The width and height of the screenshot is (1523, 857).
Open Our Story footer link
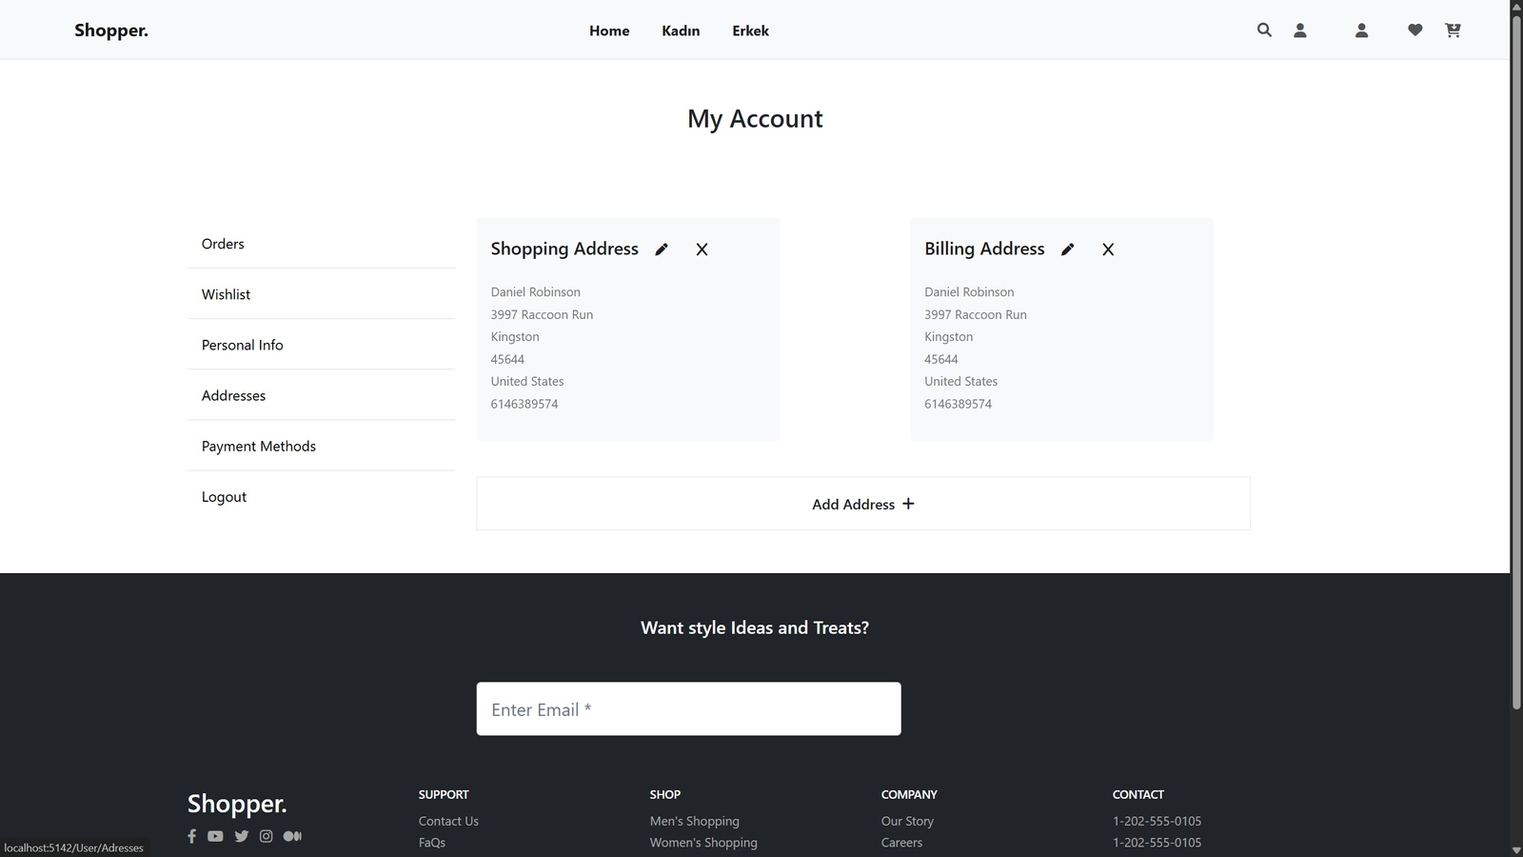click(x=907, y=821)
